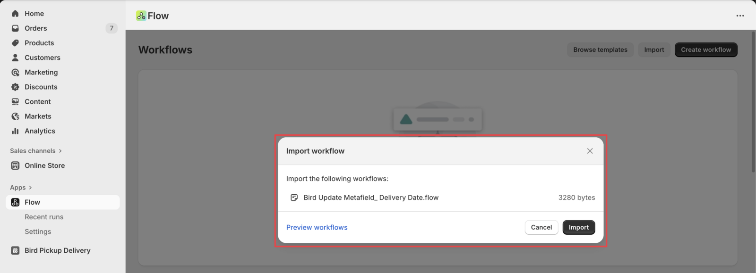Click the Analytics bar chart icon
This screenshot has width=756, height=273.
[15, 131]
